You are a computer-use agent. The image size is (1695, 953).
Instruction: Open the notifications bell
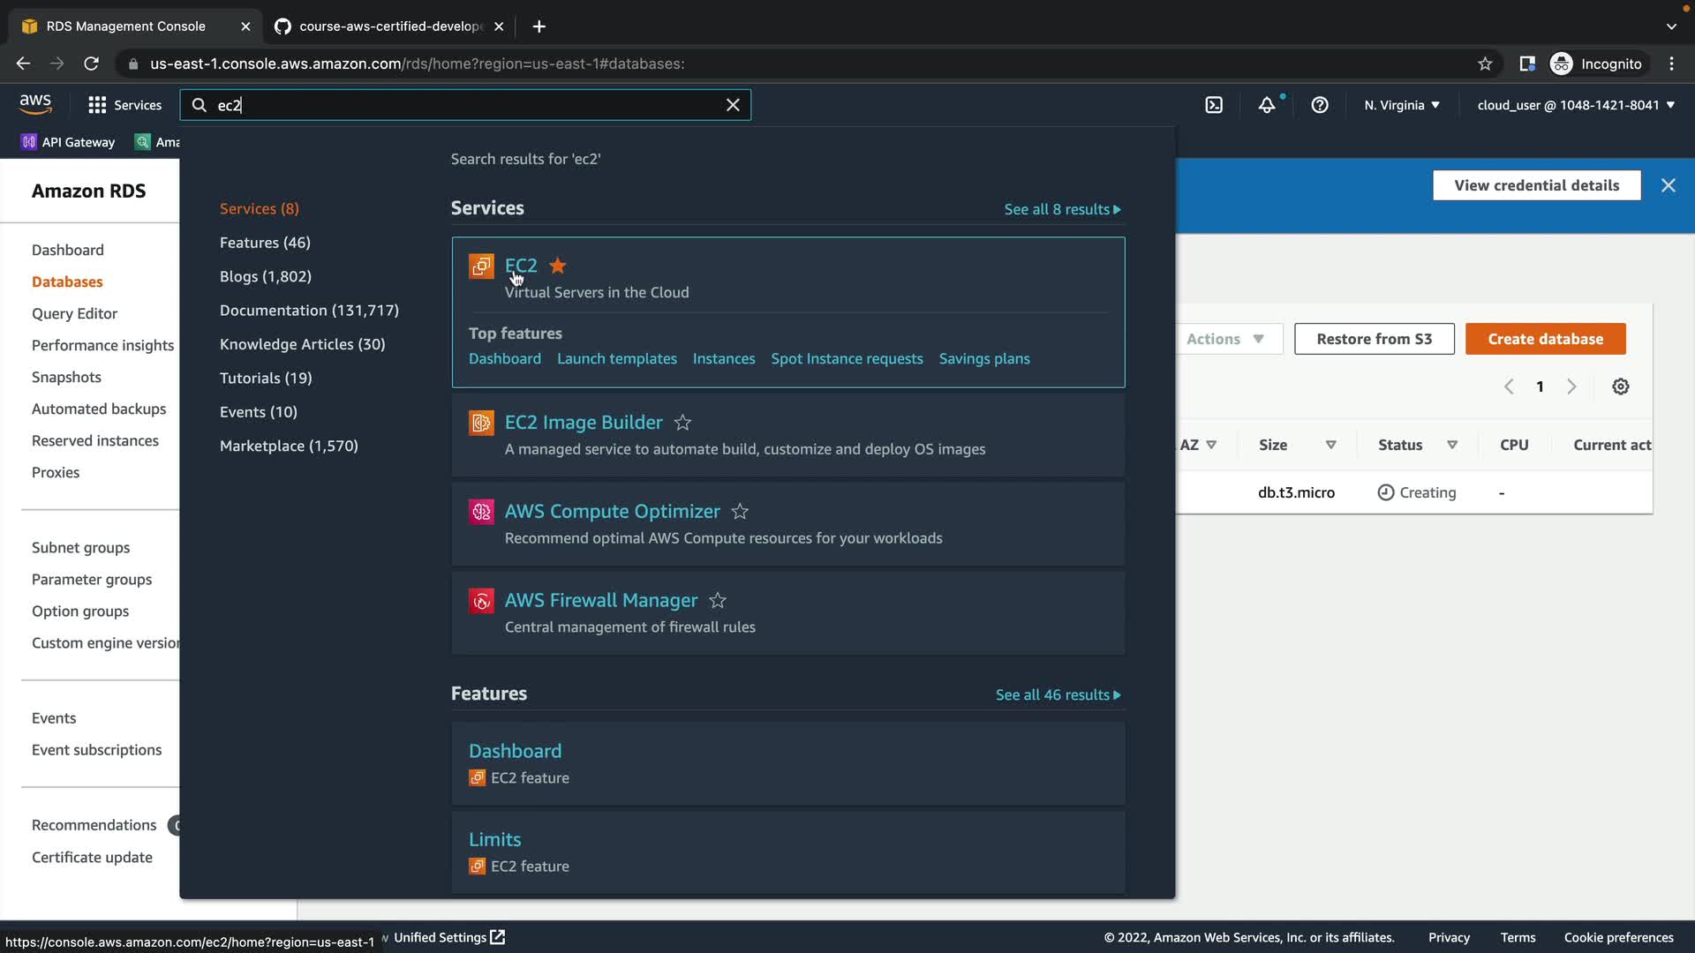pyautogui.click(x=1267, y=105)
